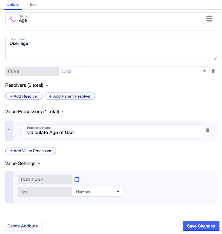The height and width of the screenshot is (234, 222).
Task: Click the drag handle on the value processor
Action: click(19, 131)
